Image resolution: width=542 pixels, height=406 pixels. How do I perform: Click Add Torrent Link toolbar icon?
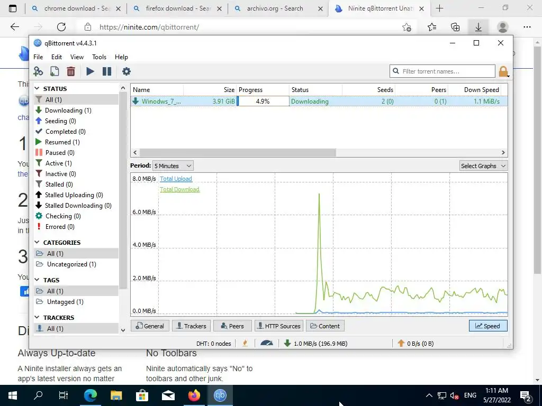pos(38,71)
